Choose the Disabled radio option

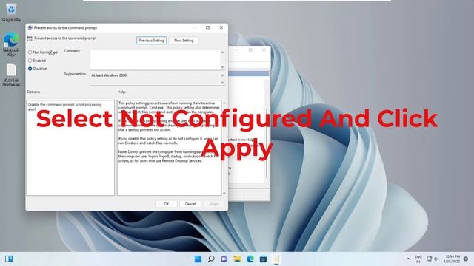tap(30, 69)
